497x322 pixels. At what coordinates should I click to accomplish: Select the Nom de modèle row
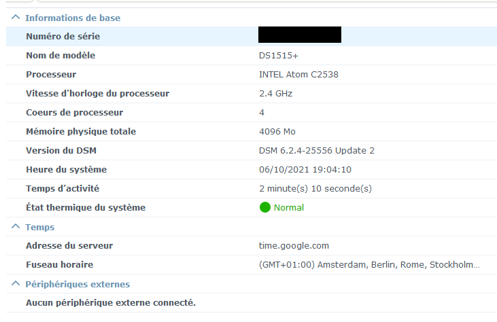point(252,56)
